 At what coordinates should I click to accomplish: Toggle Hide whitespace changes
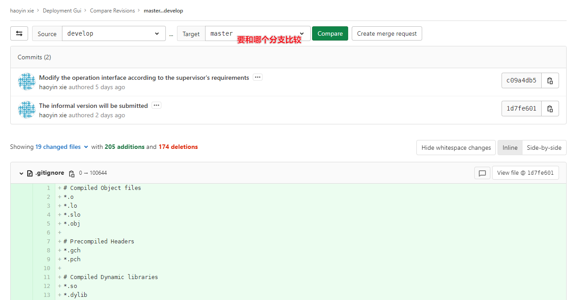point(456,147)
